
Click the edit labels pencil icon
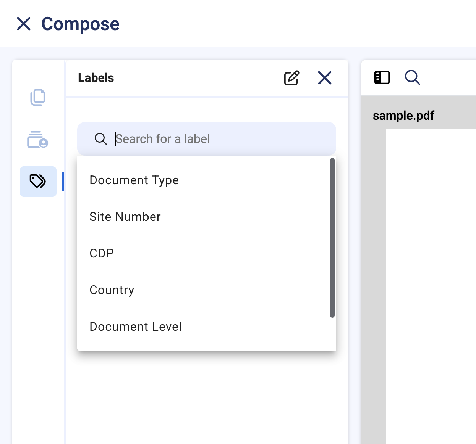pyautogui.click(x=291, y=78)
